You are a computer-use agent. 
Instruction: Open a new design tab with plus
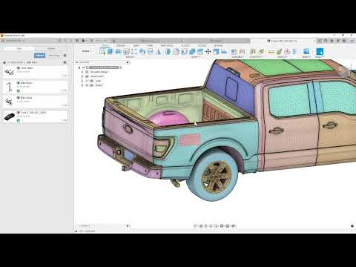320,41
